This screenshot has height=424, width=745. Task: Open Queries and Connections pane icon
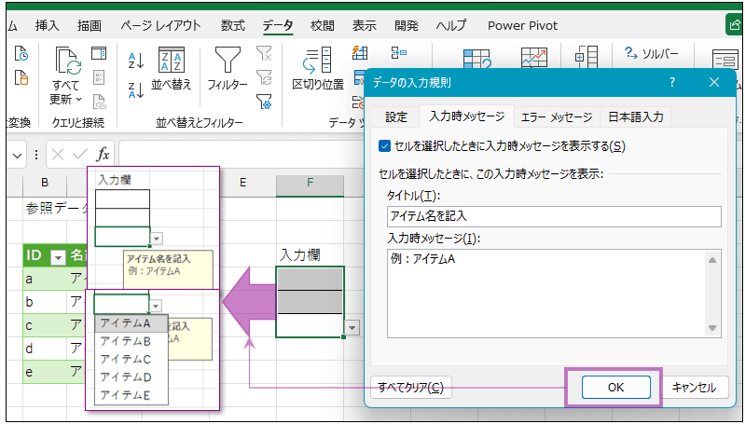tap(99, 53)
